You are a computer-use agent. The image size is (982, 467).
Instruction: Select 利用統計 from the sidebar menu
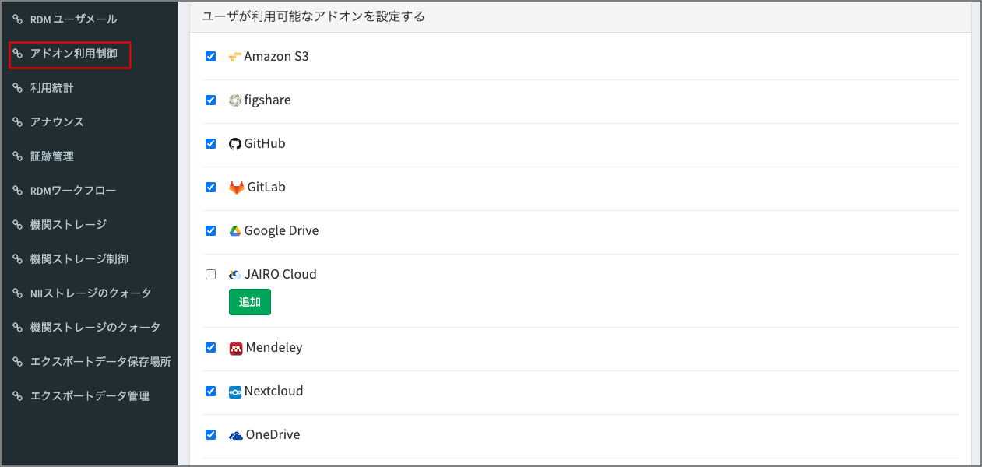click(x=55, y=87)
